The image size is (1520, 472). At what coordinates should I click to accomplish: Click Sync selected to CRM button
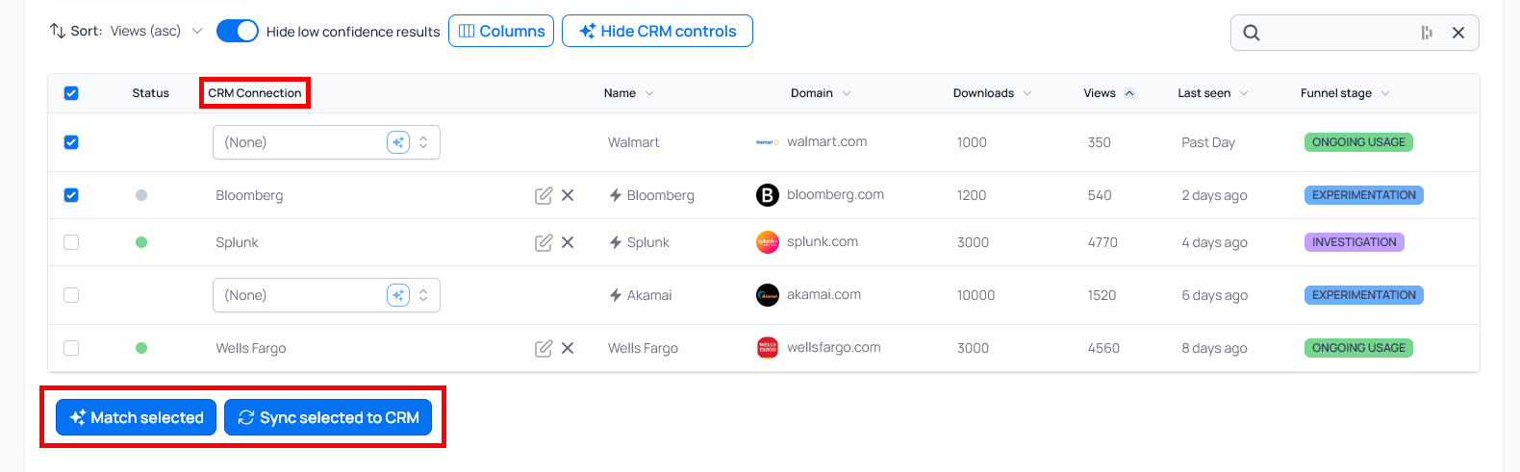tap(328, 417)
